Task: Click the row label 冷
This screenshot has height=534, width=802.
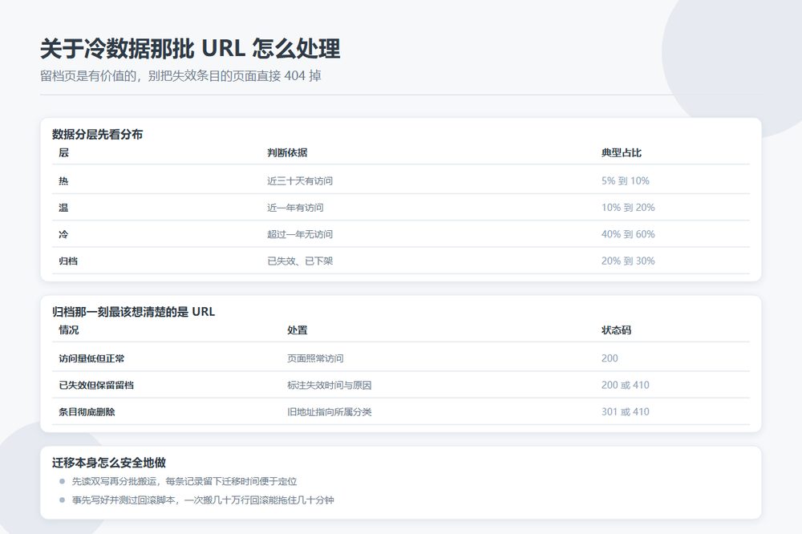Action: (63, 234)
